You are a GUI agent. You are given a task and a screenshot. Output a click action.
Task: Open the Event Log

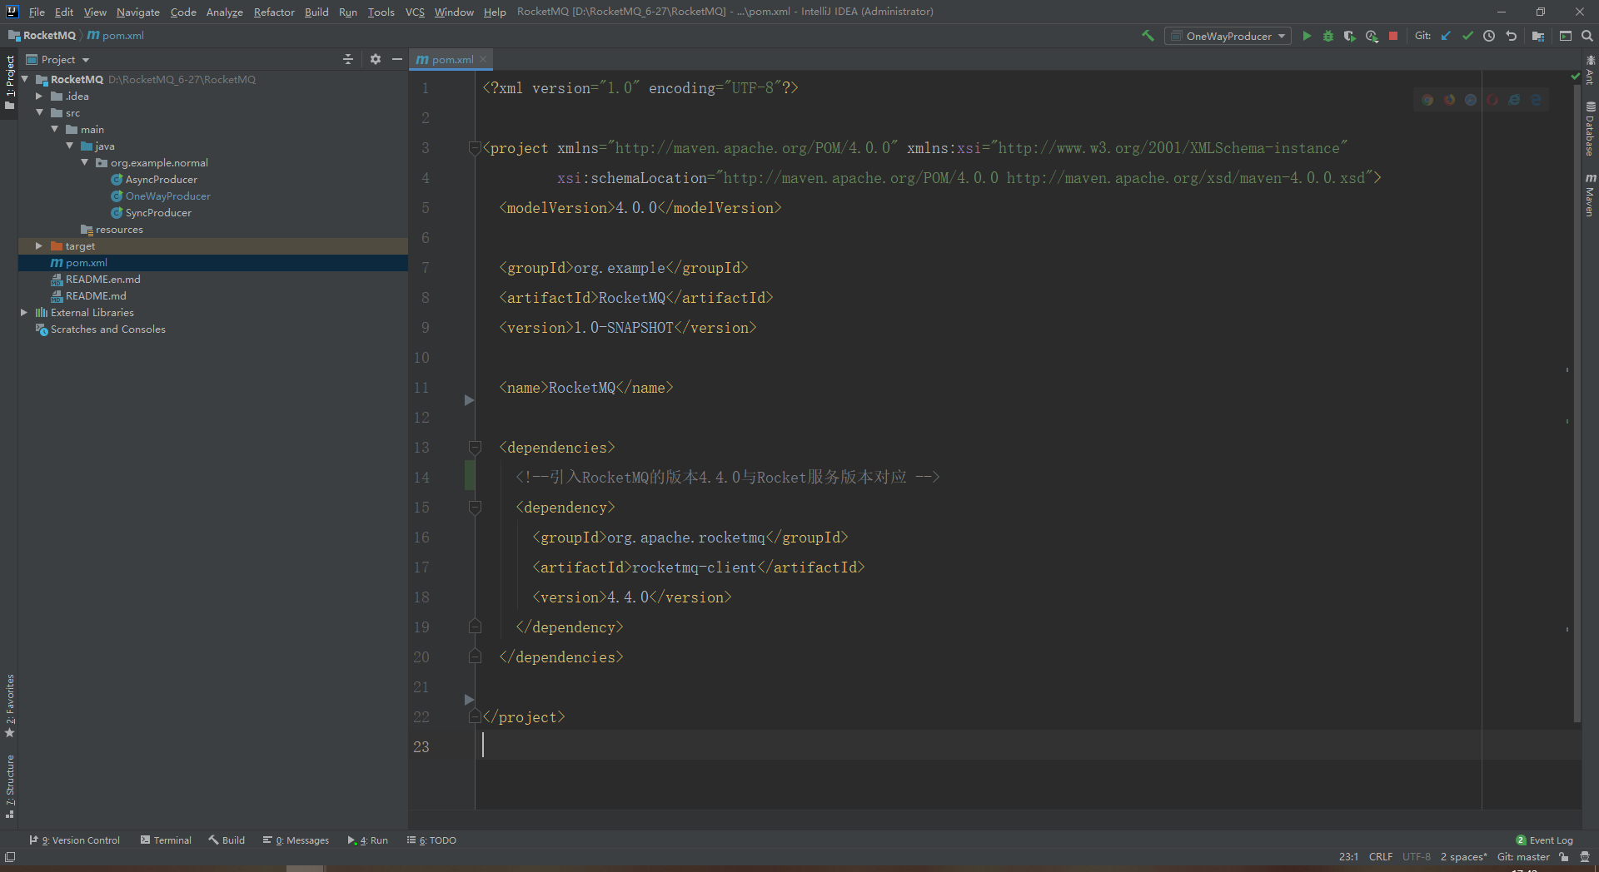(x=1545, y=840)
